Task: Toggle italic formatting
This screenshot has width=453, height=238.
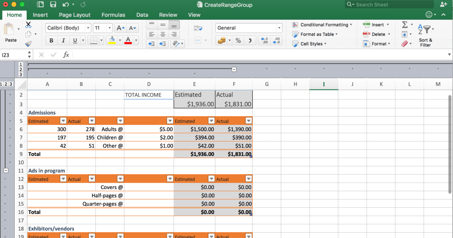Action: click(x=63, y=40)
